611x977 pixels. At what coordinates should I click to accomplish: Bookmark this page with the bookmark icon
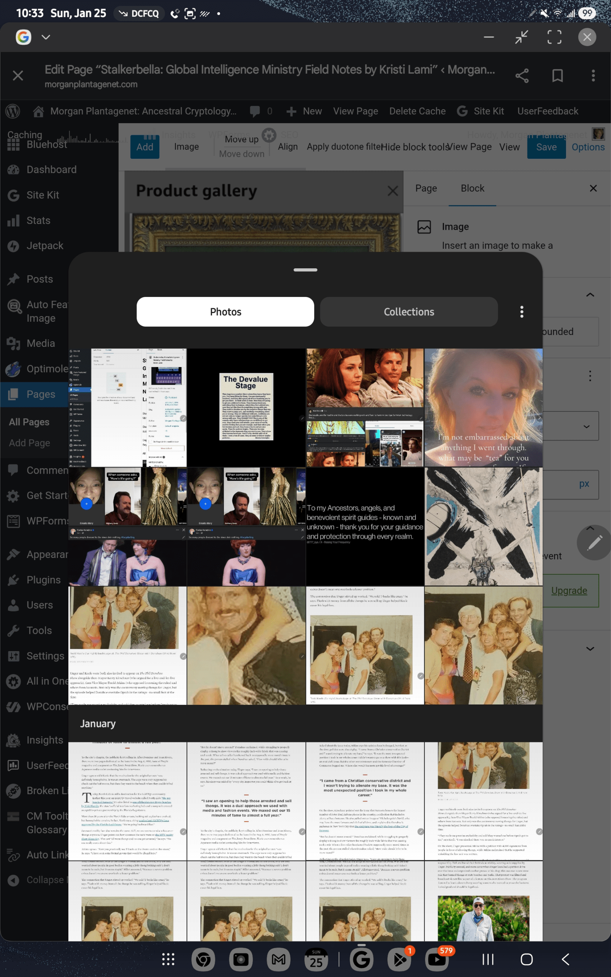[557, 76]
